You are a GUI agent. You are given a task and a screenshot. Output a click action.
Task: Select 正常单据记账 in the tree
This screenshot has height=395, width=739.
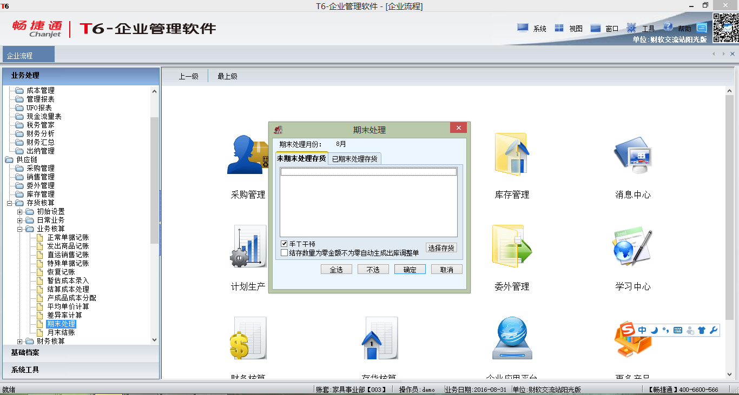tap(68, 237)
